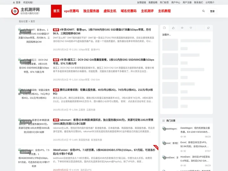This screenshot has width=228, height=171.
Task: Click HostDare hot article thumbnail
Action: coord(170,157)
